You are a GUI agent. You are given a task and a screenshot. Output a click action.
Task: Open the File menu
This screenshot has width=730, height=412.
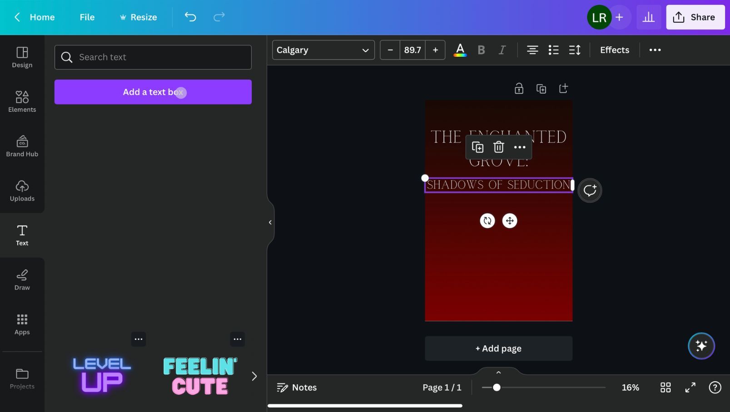[x=87, y=17]
